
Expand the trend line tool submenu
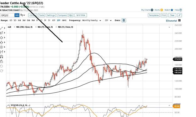tap(5, 28)
